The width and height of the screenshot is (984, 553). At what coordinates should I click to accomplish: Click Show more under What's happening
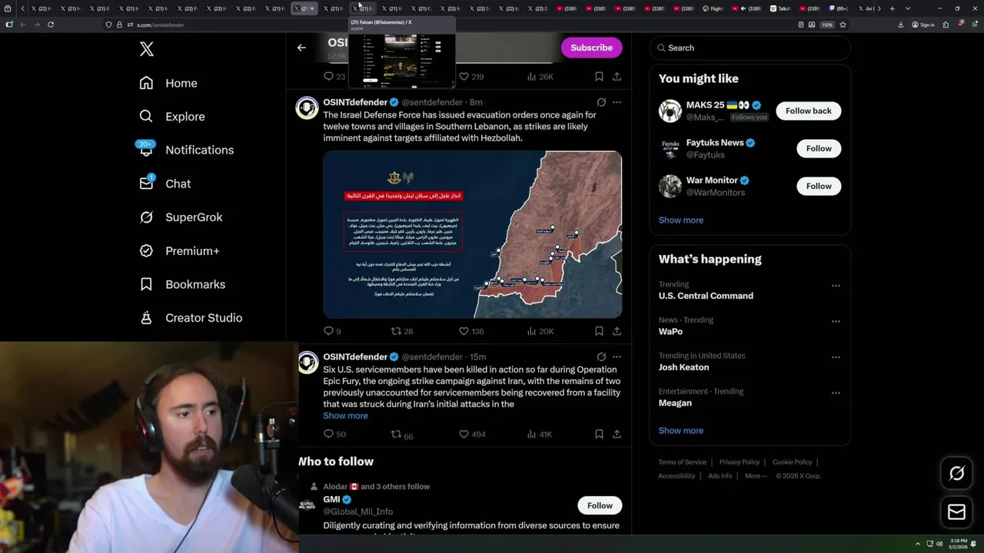pyautogui.click(x=680, y=431)
